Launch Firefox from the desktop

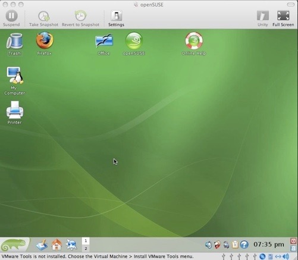(x=45, y=43)
